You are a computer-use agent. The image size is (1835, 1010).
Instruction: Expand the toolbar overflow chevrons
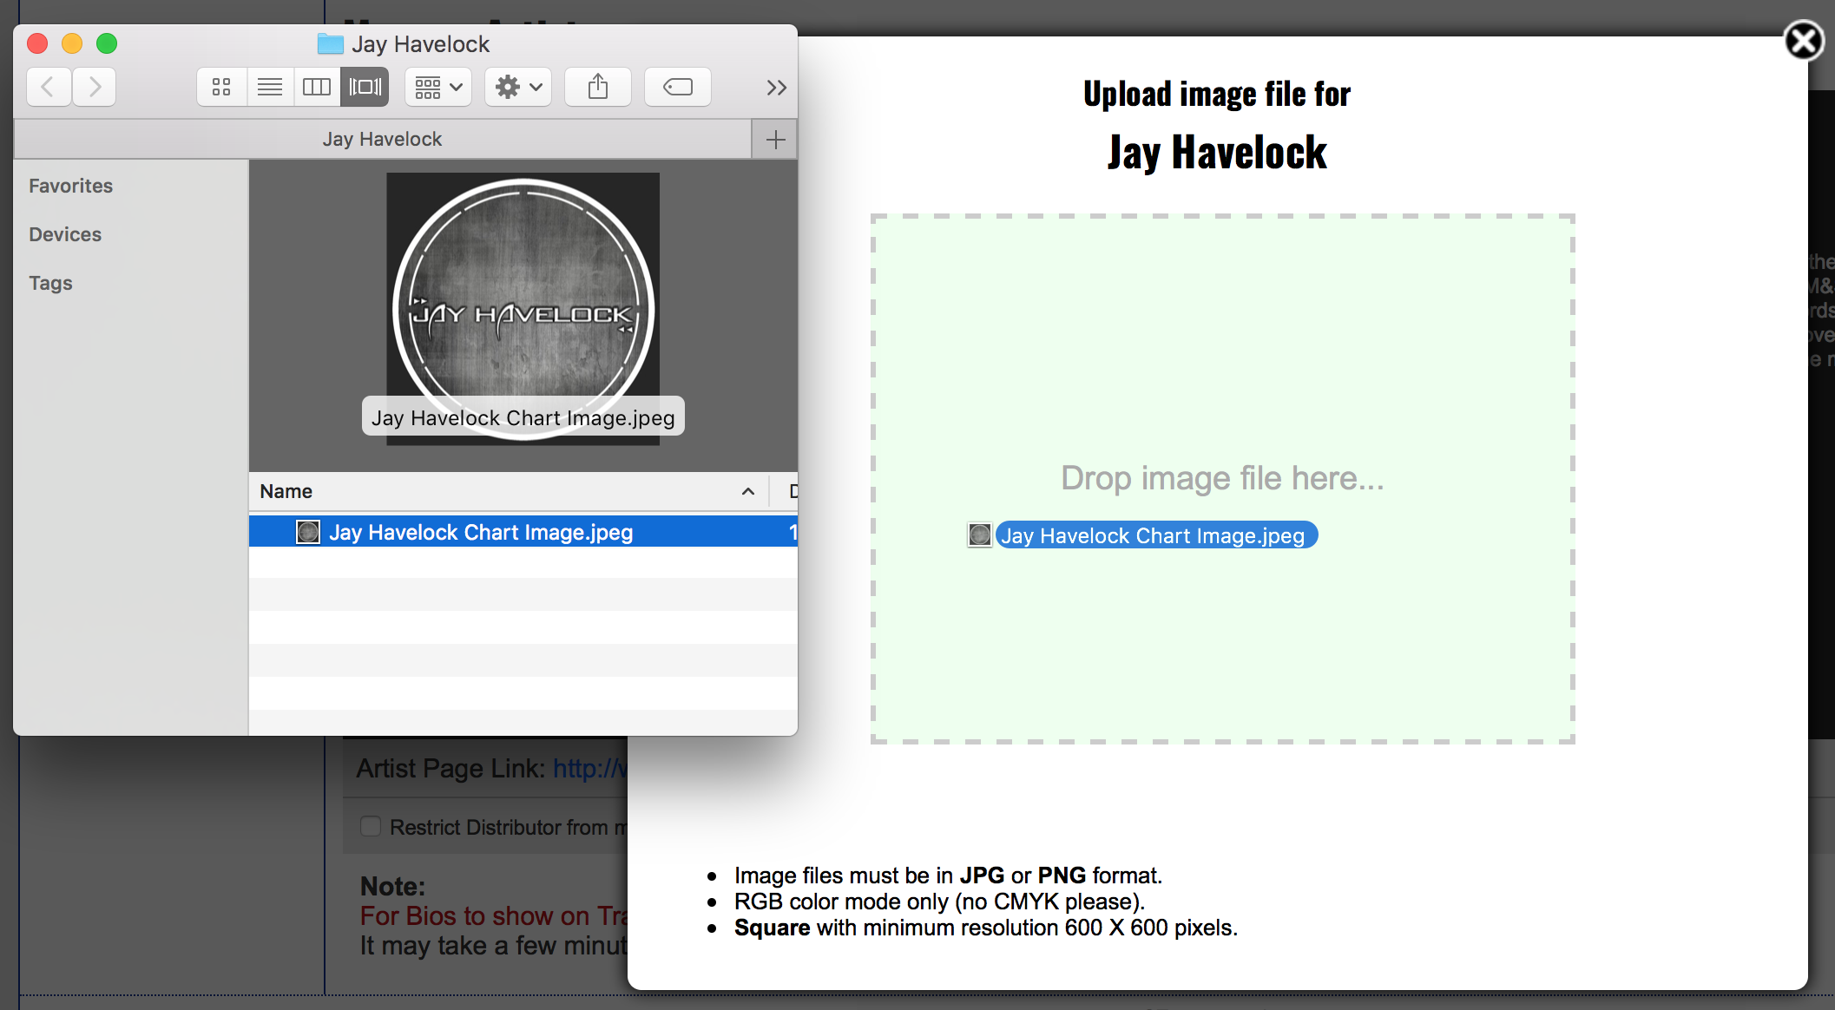[776, 88]
